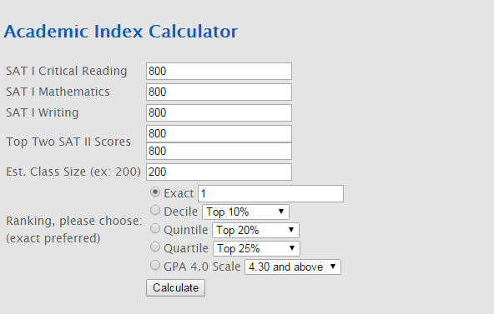Click the SAT I Mathematics input box
The image size is (494, 314).
[x=219, y=92]
